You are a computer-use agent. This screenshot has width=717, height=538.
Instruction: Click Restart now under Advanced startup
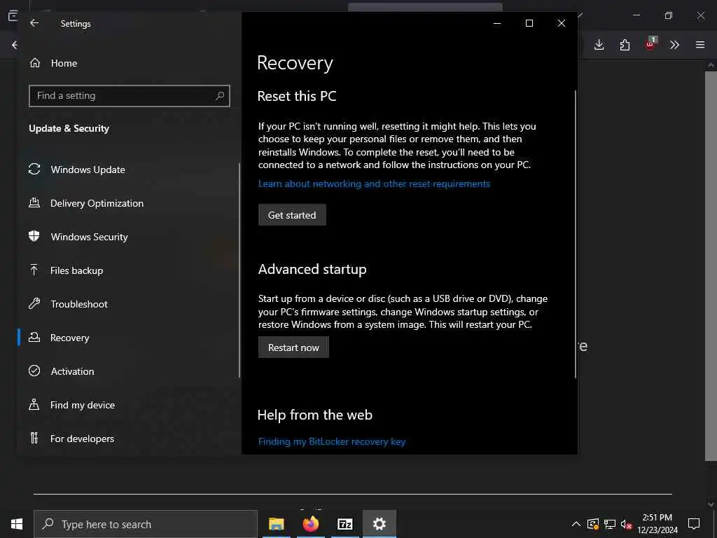pyautogui.click(x=293, y=347)
